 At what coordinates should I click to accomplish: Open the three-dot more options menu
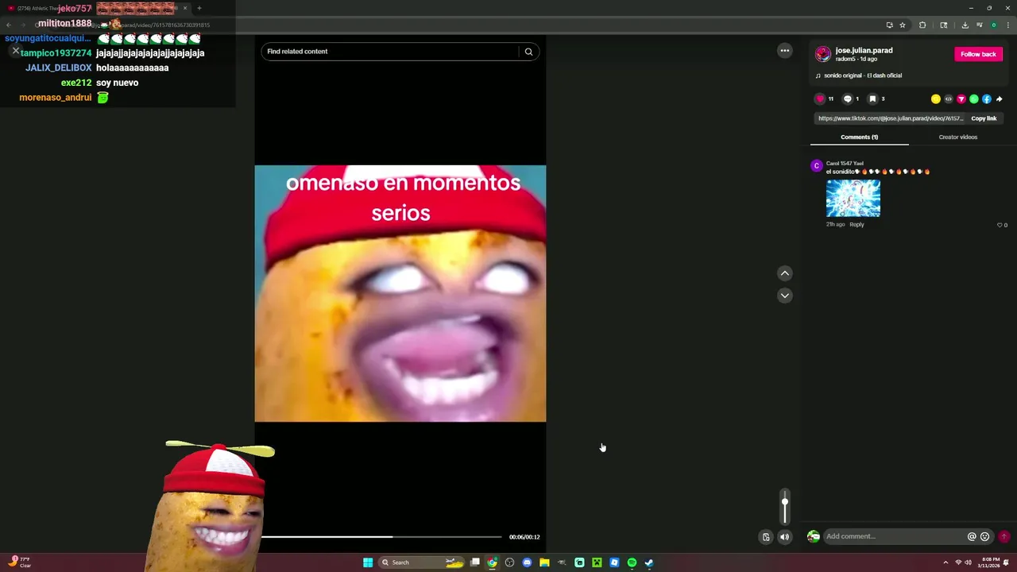pos(785,51)
